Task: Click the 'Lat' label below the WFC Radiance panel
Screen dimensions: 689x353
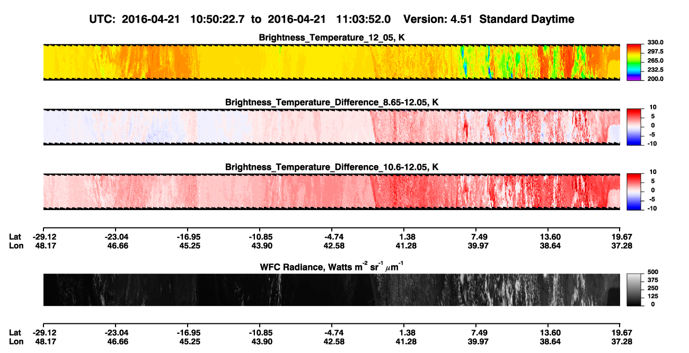Action: tap(15, 332)
